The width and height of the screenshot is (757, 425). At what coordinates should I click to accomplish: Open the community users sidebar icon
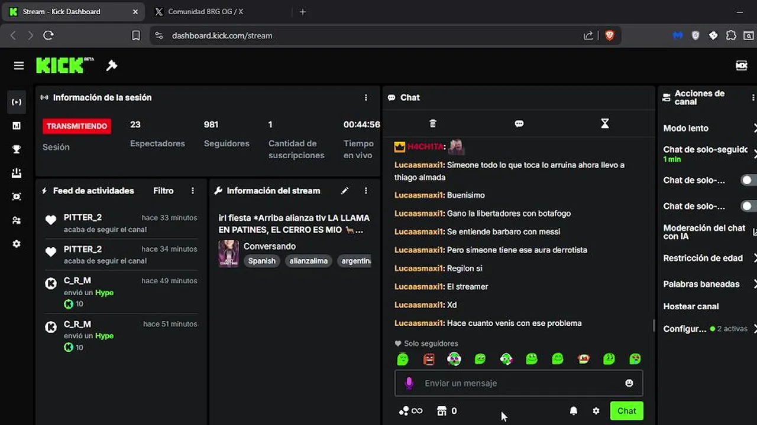[x=17, y=220]
